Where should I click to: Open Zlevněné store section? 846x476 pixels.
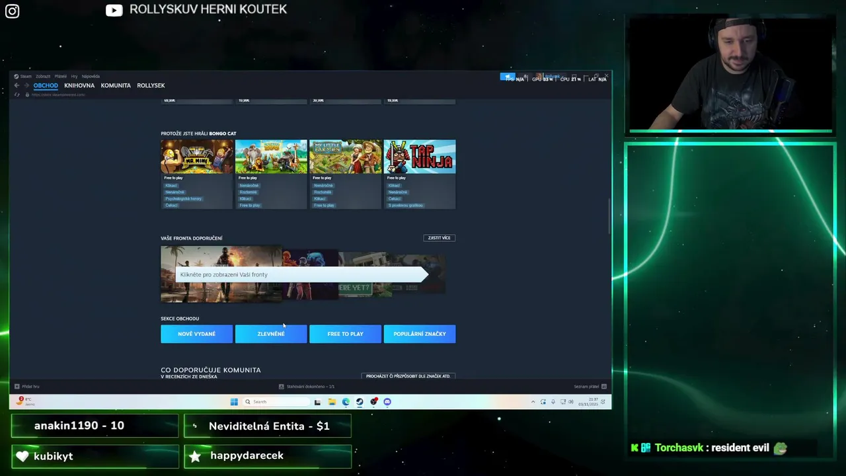[x=271, y=334]
